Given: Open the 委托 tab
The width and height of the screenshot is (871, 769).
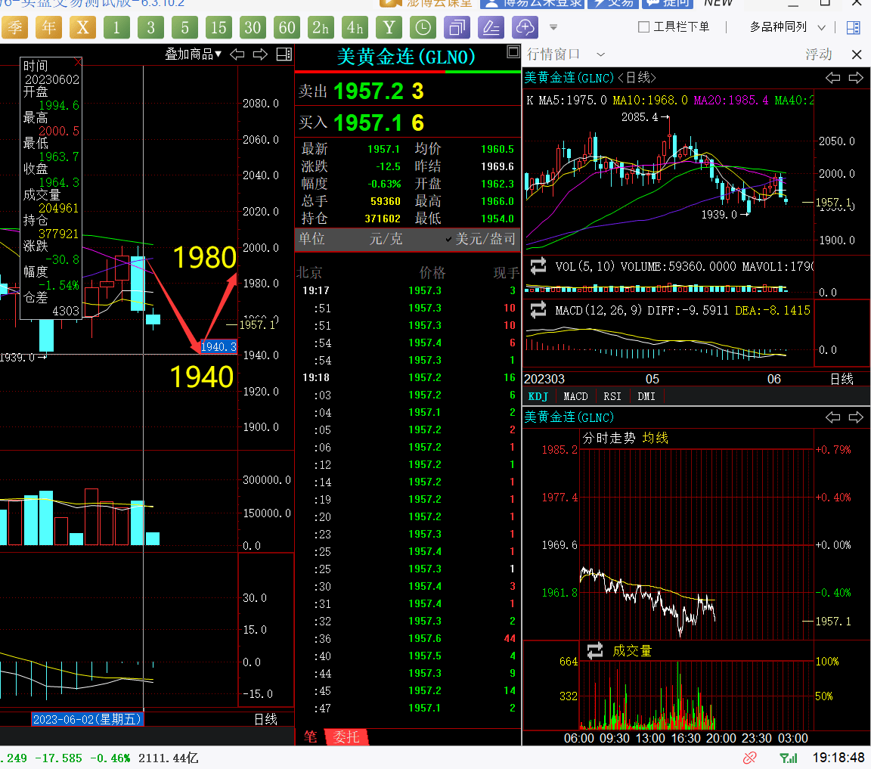Looking at the screenshot, I should tap(347, 736).
